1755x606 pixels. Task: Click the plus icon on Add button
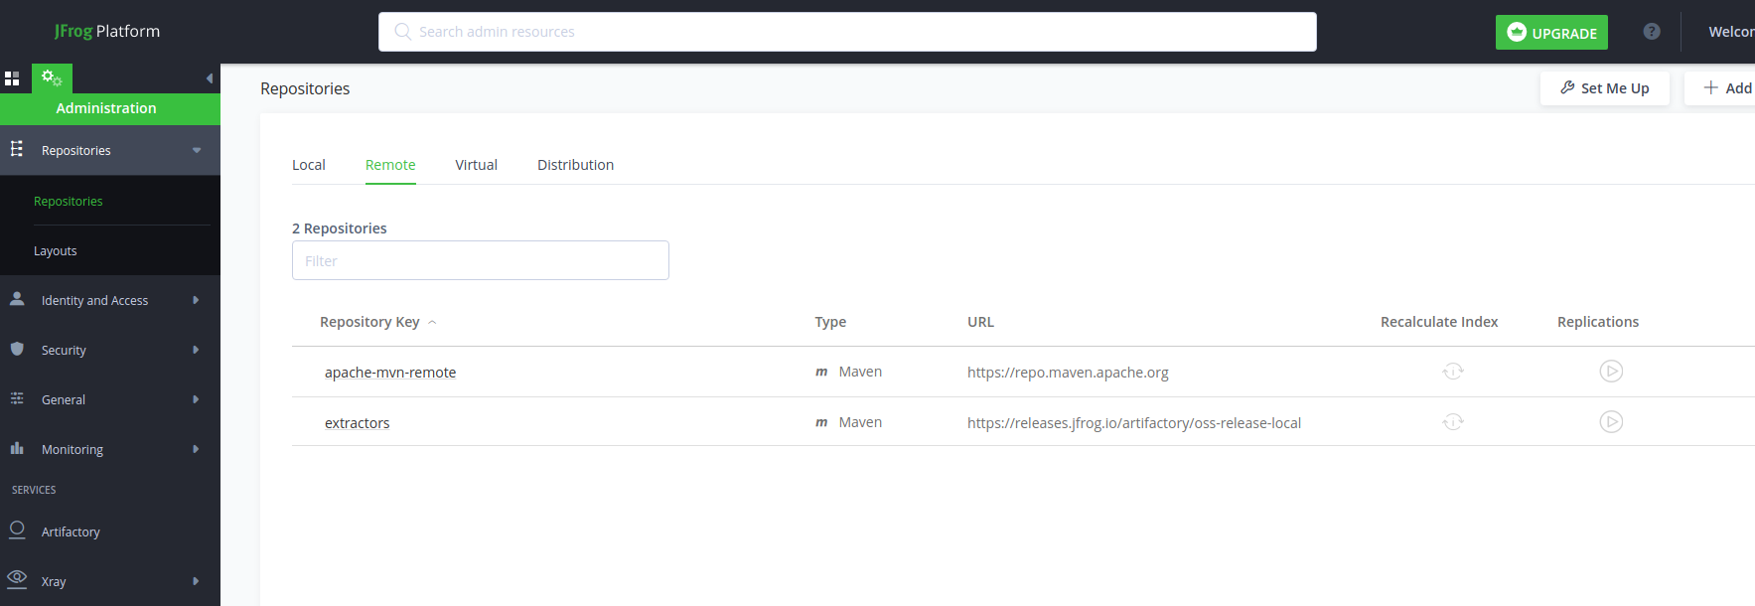click(1711, 87)
